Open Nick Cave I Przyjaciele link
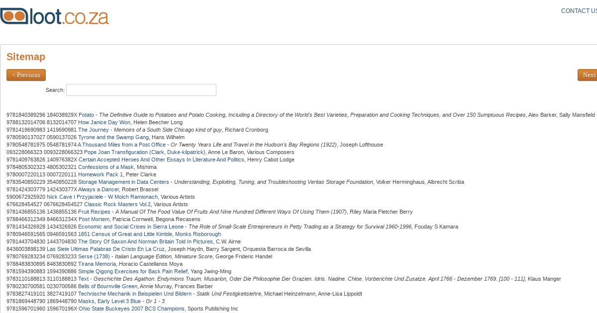Screen dimensions: 597x313 coord(102,197)
